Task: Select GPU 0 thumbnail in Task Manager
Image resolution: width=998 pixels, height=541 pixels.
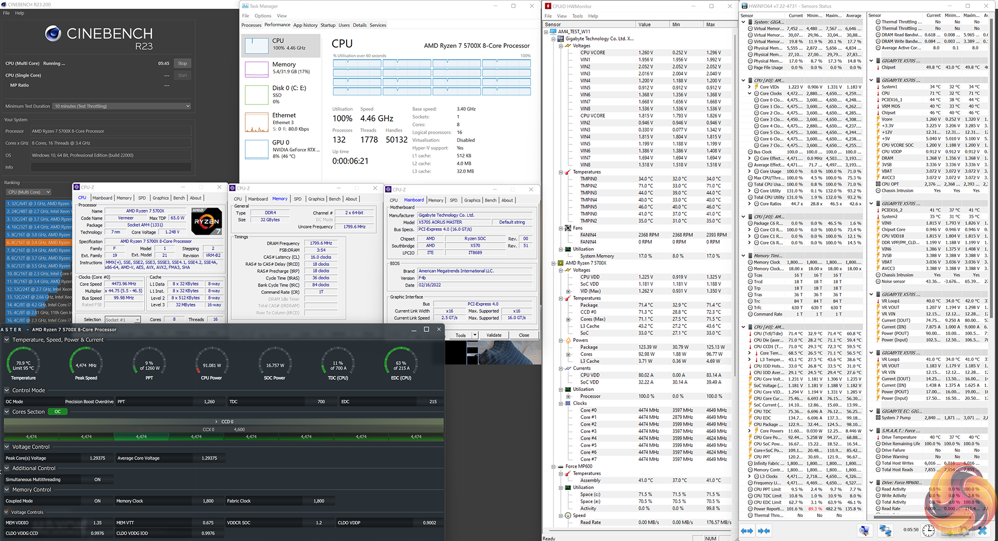Action: tap(256, 150)
